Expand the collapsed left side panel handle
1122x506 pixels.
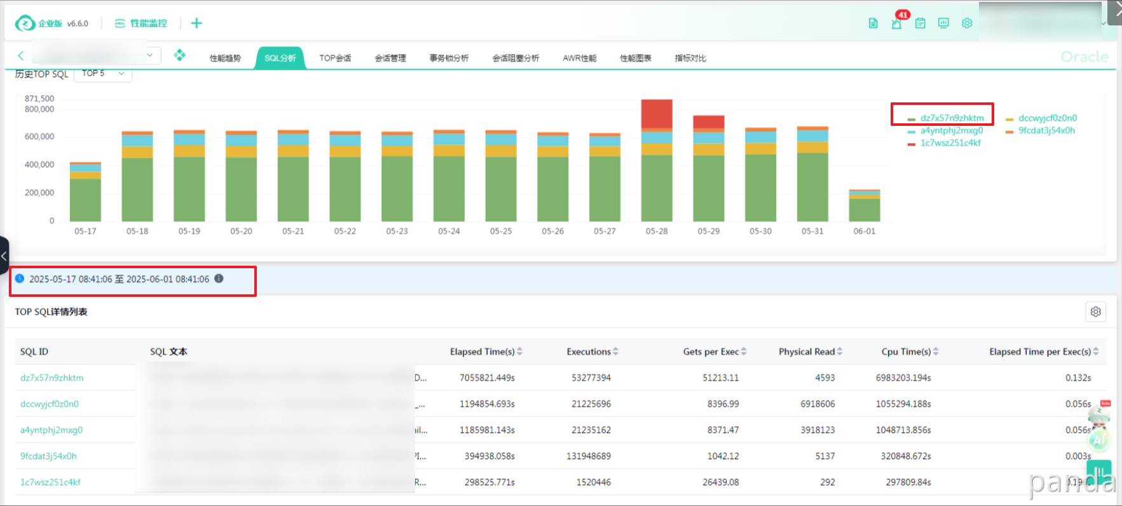tap(4, 256)
